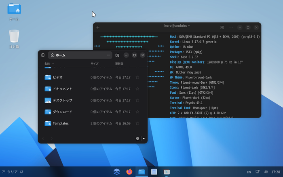Expand the view options dropdown arrow
The image size is (283, 177).
coord(144,139)
